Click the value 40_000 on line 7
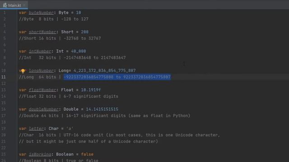The width and height of the screenshot is (289, 162). [x=79, y=51]
